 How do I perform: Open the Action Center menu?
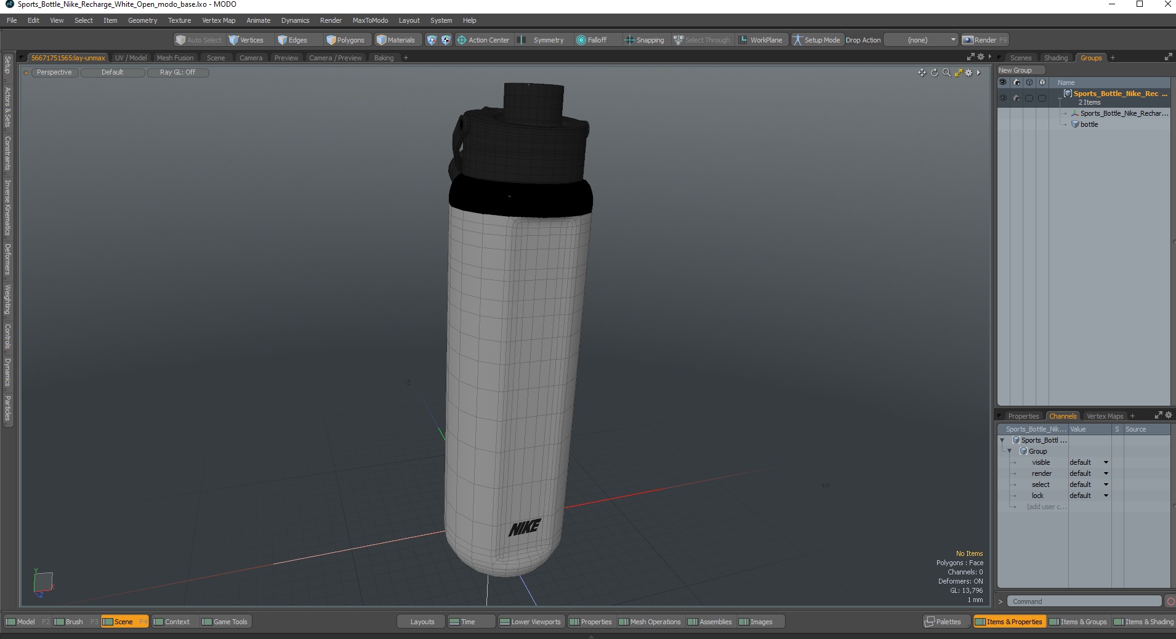click(483, 40)
